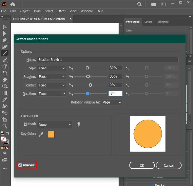Open Rotation relative to Page dropdown
Viewport: 193px width, 186px height.
pyautogui.click(x=112, y=102)
